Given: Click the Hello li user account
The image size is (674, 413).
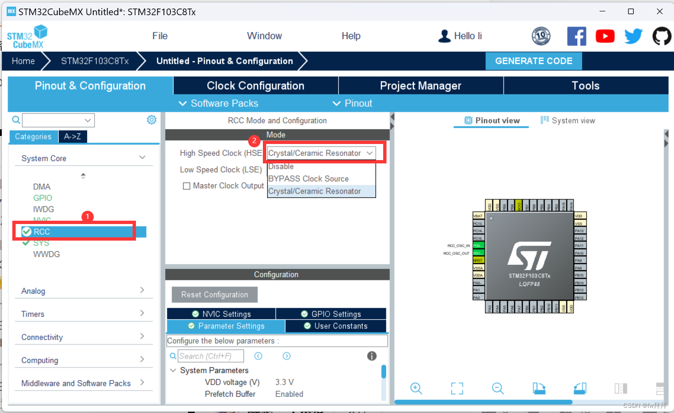Looking at the screenshot, I should coord(460,36).
